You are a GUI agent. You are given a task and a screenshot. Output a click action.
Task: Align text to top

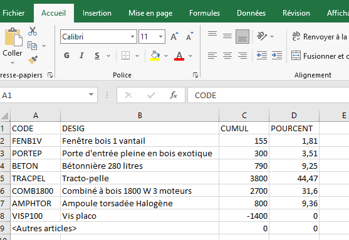(x=212, y=34)
